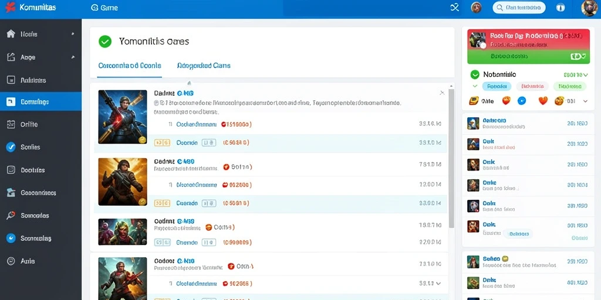Open the profile avatar at the top-right corner
The width and height of the screenshot is (601, 300).
coord(589,8)
